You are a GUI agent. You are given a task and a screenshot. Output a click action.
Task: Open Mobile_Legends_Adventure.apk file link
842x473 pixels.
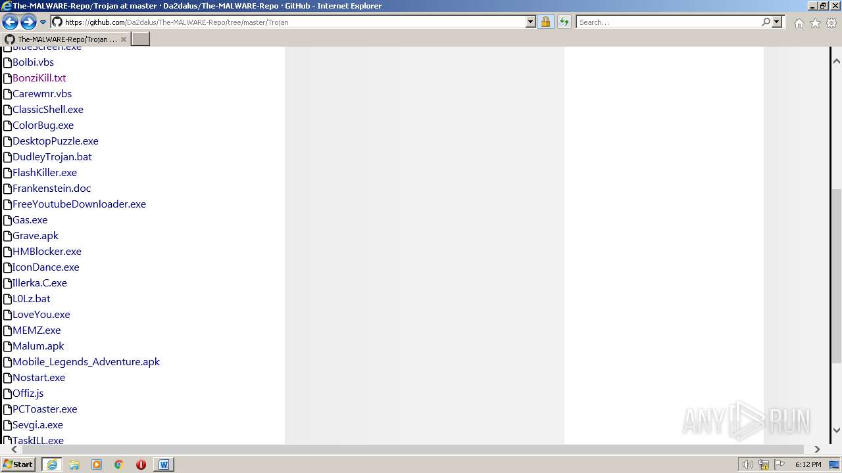point(86,362)
